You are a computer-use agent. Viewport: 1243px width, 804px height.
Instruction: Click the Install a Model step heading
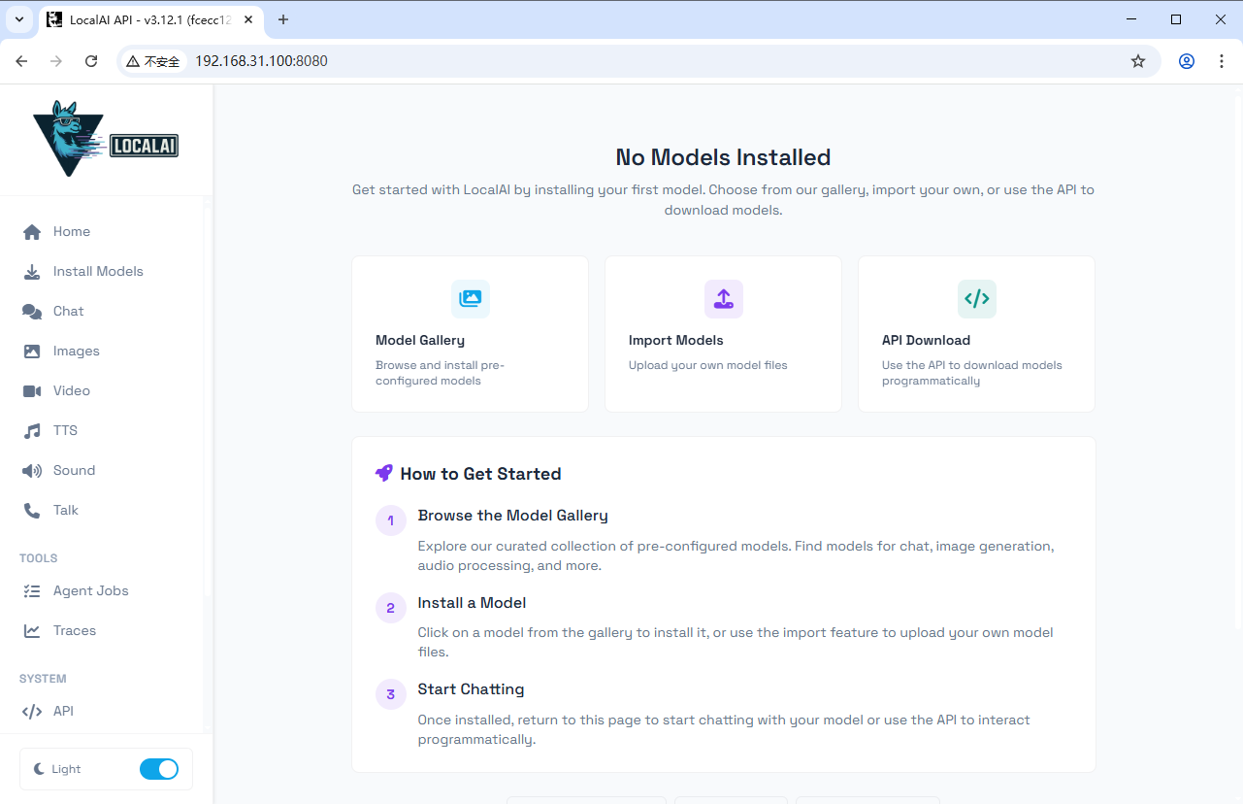(x=473, y=603)
